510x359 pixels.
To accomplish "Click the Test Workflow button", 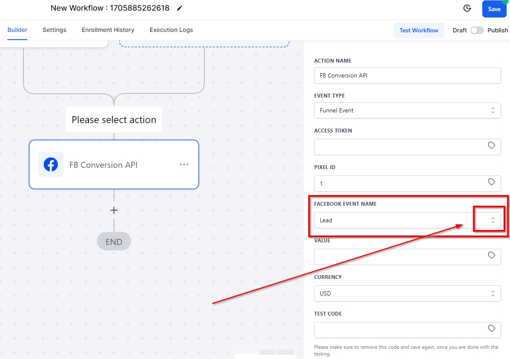I will [x=418, y=30].
